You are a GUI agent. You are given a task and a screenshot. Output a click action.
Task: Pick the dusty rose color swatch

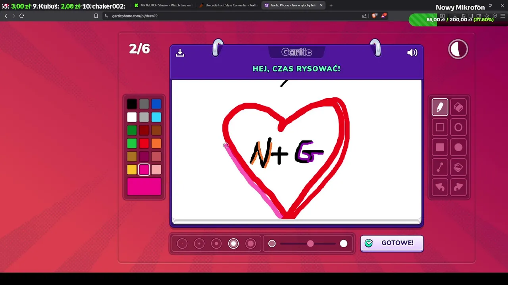[x=156, y=156]
